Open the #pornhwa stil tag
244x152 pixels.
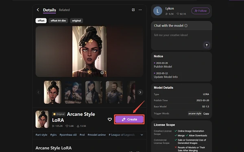pyautogui.click(x=68, y=135)
